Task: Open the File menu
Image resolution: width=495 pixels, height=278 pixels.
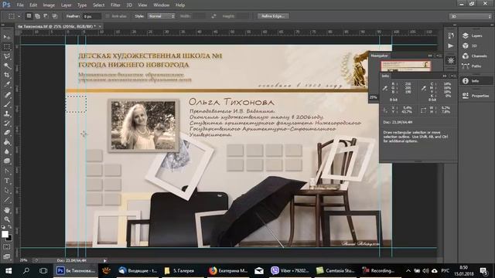Action: pyautogui.click(x=20, y=5)
